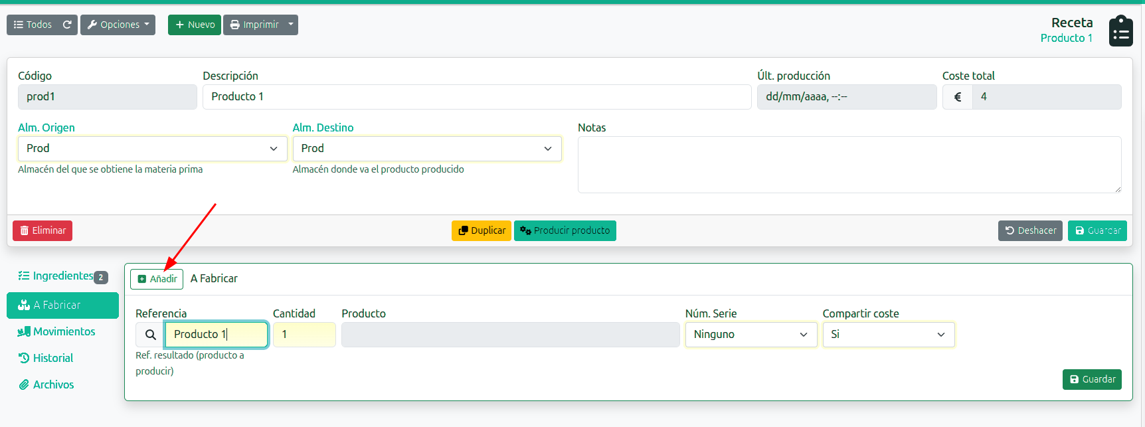Click inside the Notas textarea
Viewport: 1145px width, 427px height.
pyautogui.click(x=849, y=165)
